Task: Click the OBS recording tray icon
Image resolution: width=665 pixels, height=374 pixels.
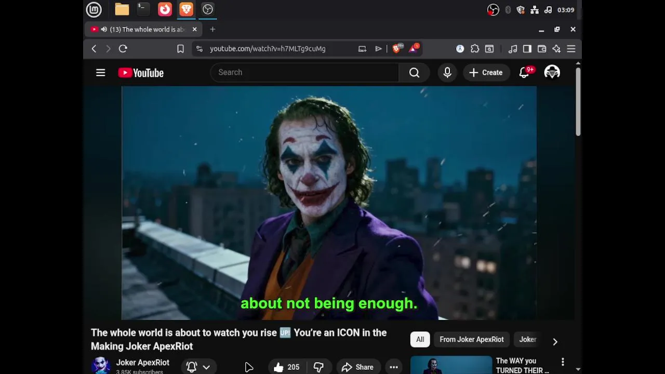Action: pyautogui.click(x=493, y=10)
